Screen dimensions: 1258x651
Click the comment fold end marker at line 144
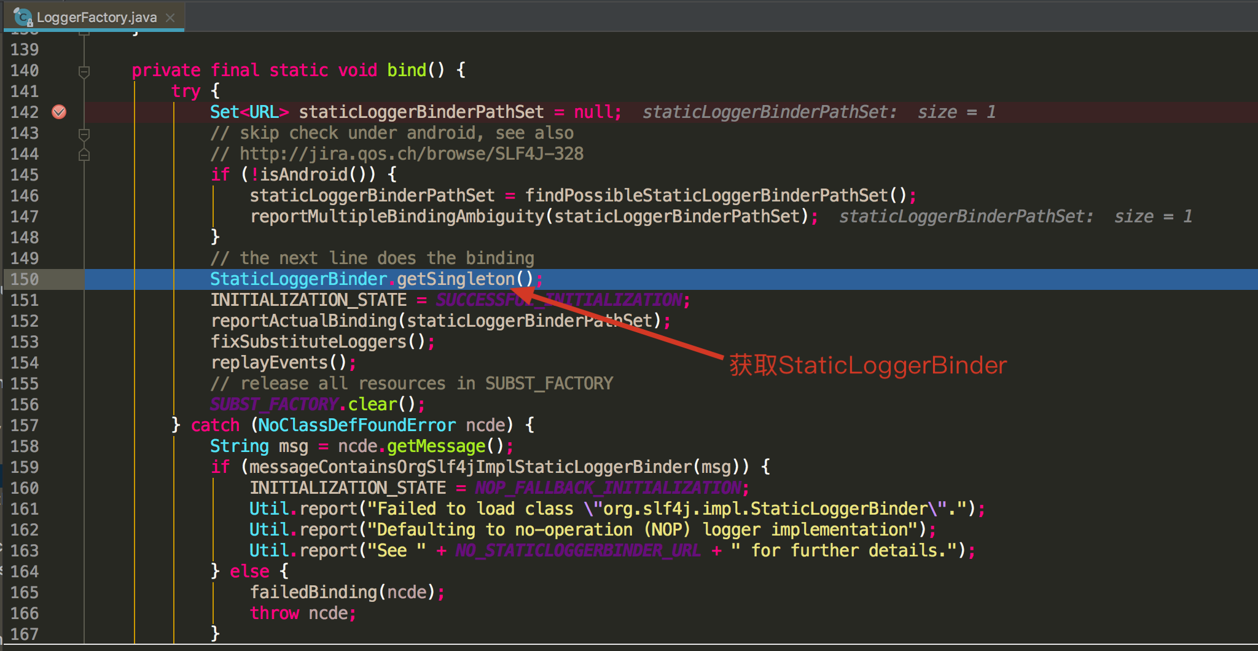click(x=84, y=154)
